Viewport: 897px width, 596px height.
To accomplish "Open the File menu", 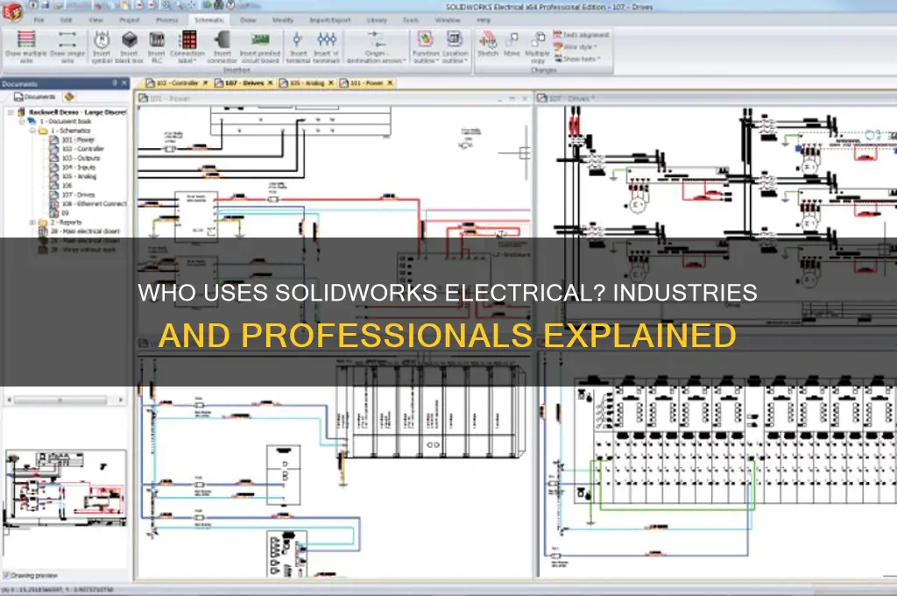I will pos(39,20).
